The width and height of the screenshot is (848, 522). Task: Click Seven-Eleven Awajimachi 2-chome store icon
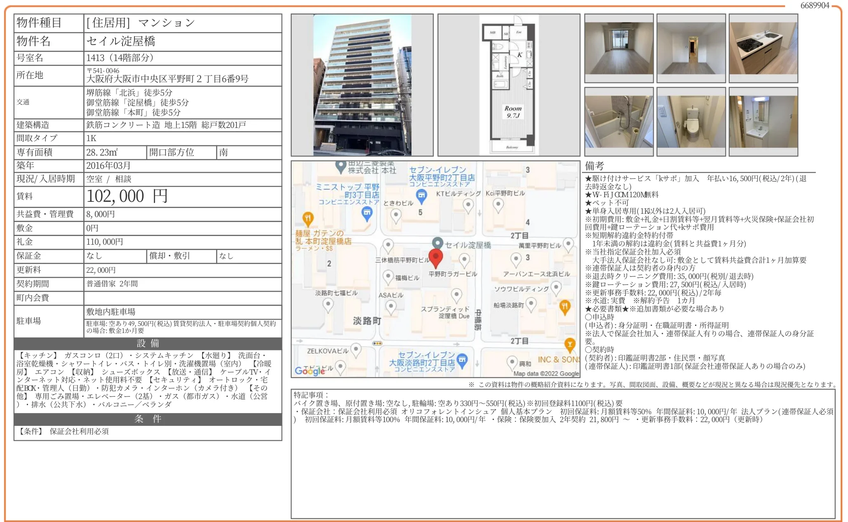(x=462, y=359)
